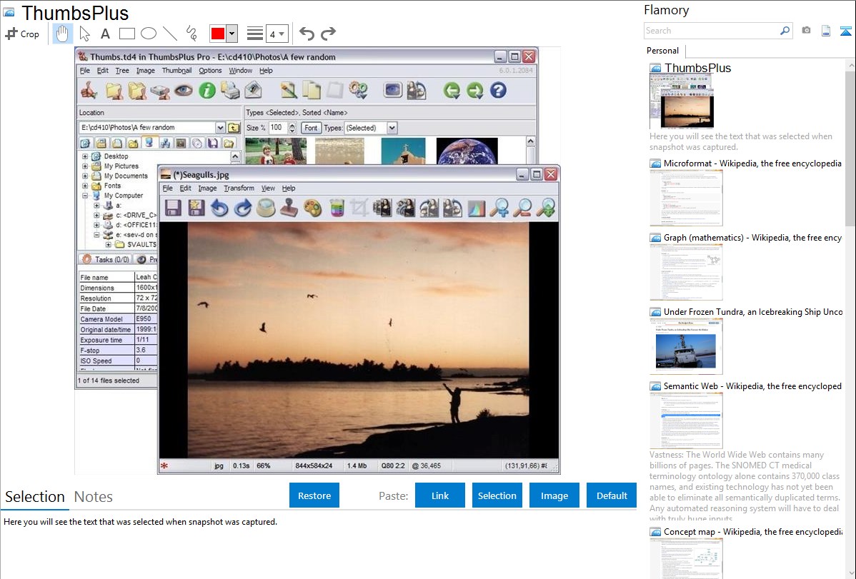Open the color picker dropdown arrow
Viewport: 856px width, 579px height.
(x=232, y=34)
